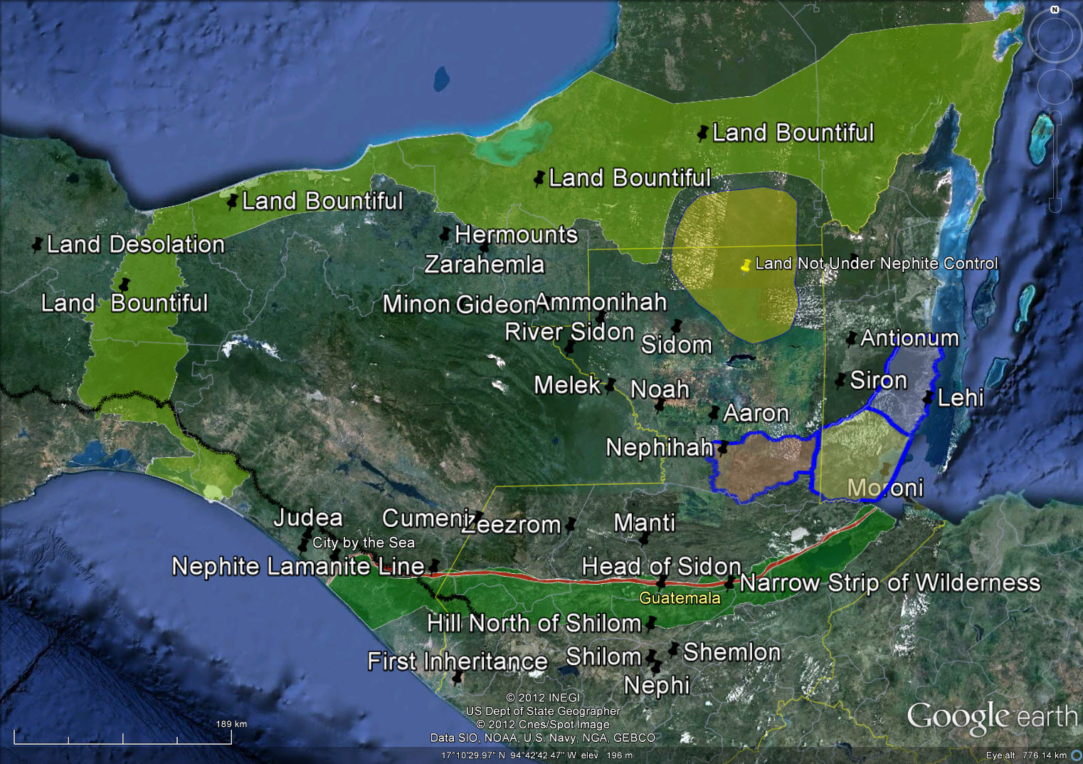Select the Aaron pushpin marker
1083x764 pixels.
(x=714, y=413)
